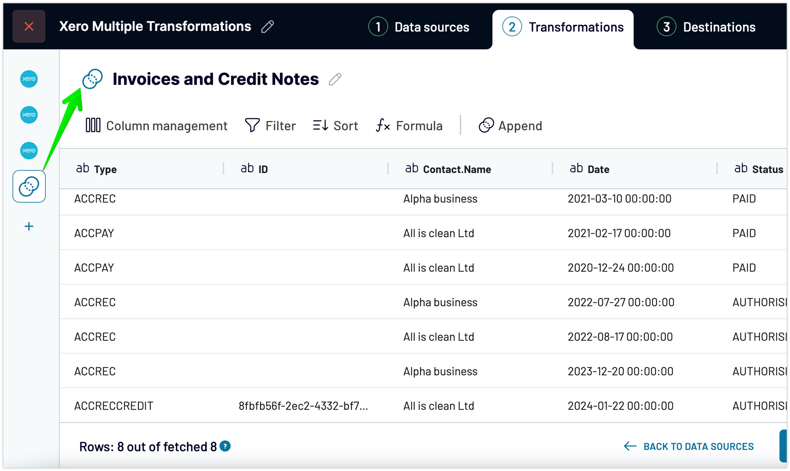Close the importer with the red X
Image resolution: width=790 pixels, height=471 pixels.
(29, 26)
